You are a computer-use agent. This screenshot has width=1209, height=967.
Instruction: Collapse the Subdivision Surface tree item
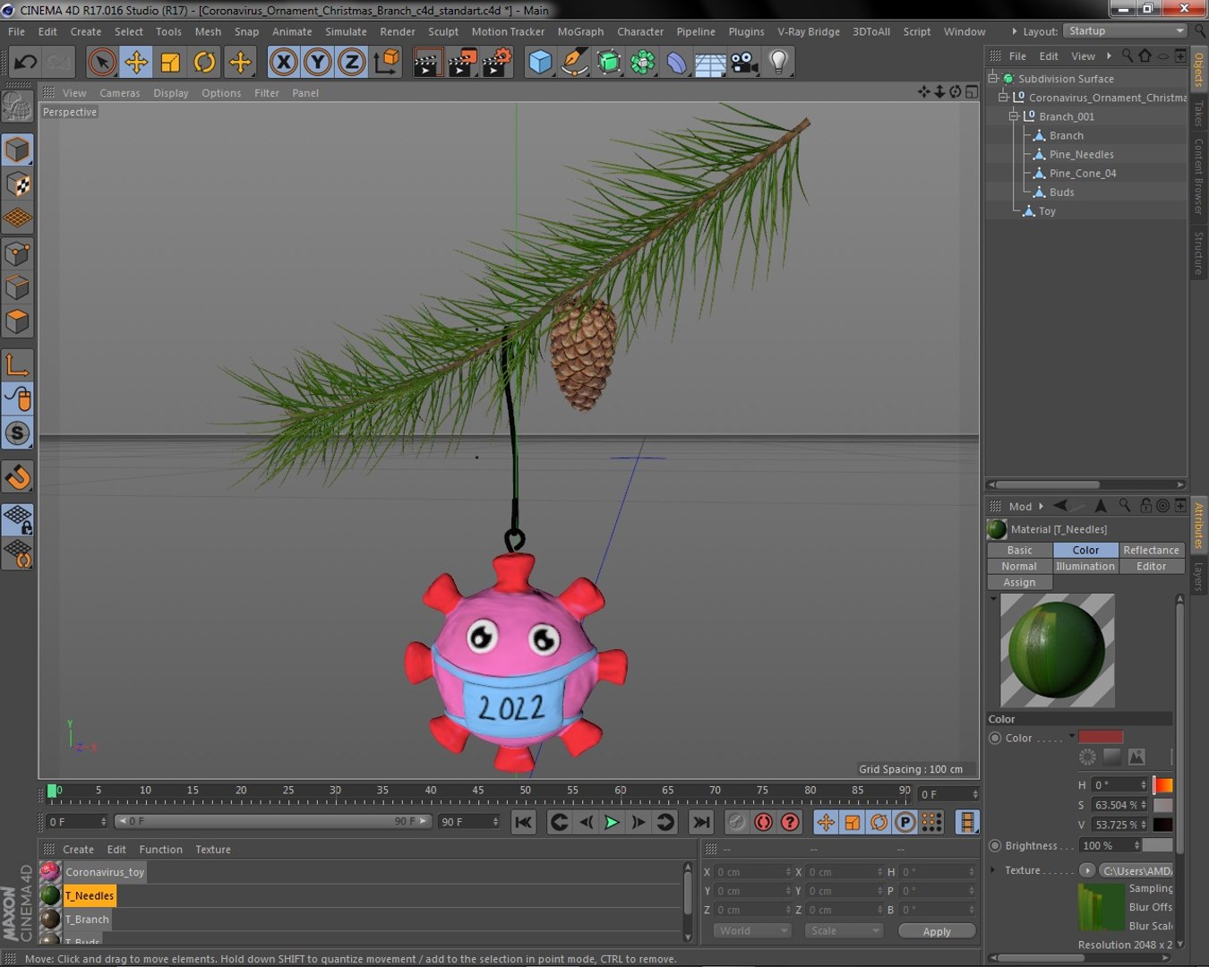click(x=993, y=79)
